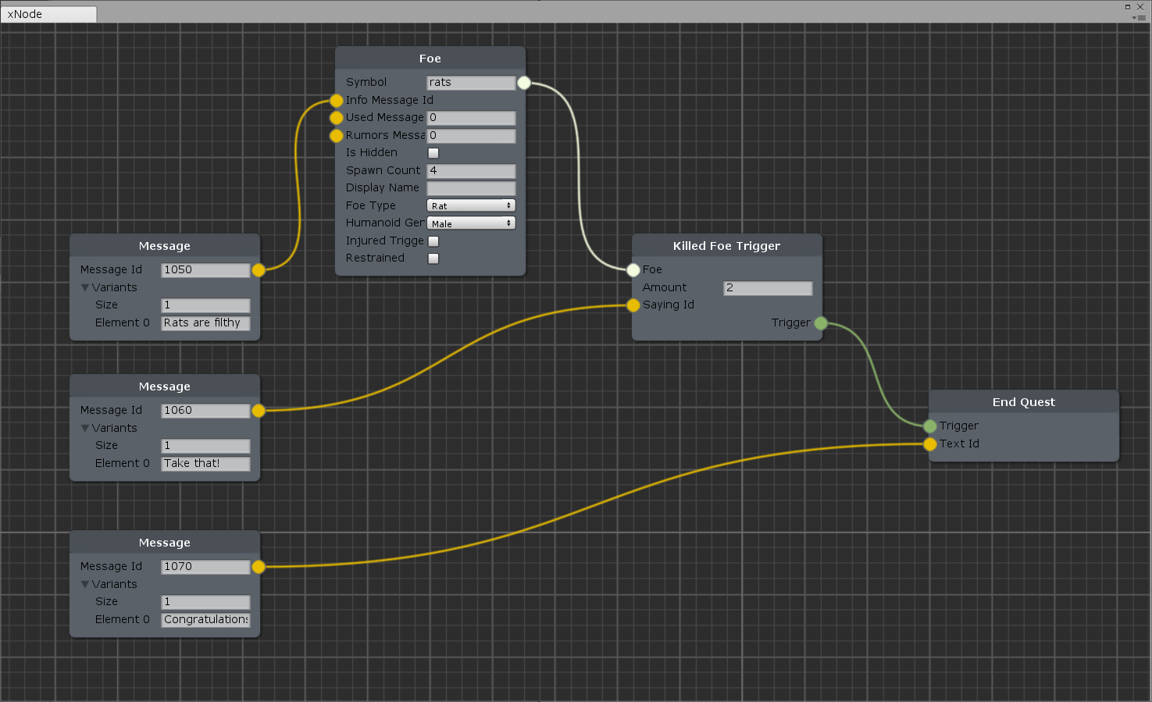The width and height of the screenshot is (1152, 702).
Task: Click the Text Id label in End Quest
Action: [959, 444]
